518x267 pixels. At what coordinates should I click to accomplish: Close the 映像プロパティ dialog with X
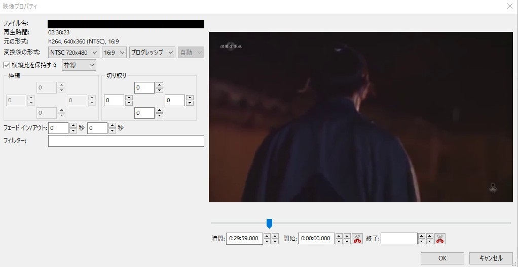510,6
